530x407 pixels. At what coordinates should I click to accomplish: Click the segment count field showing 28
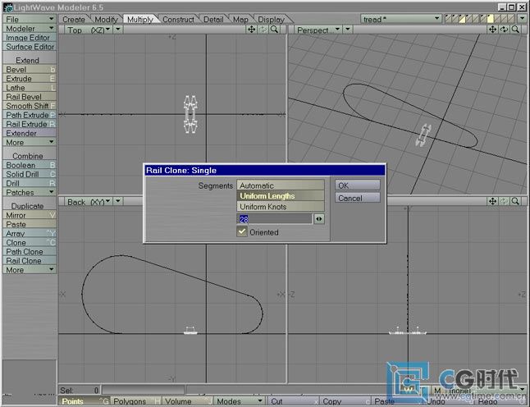pos(275,219)
